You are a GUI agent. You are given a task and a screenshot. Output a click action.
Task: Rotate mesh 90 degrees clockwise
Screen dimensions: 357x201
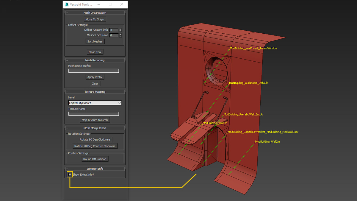95,140
